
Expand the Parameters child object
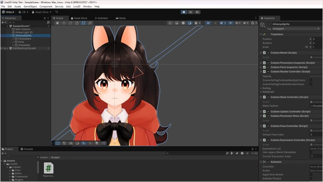[13, 39]
